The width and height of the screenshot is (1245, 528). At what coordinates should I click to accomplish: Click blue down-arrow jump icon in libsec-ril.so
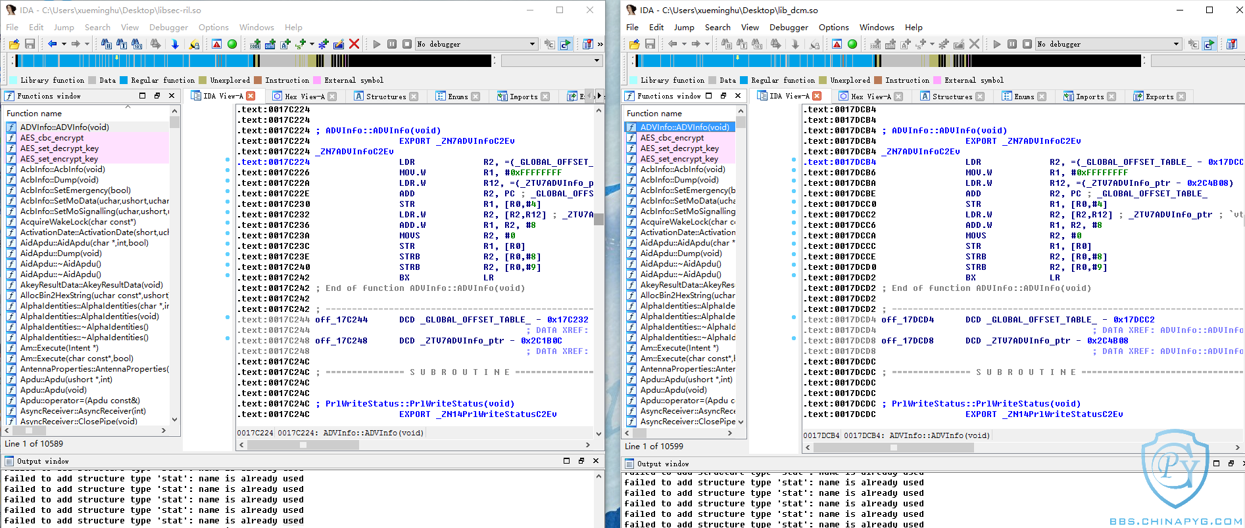(175, 44)
